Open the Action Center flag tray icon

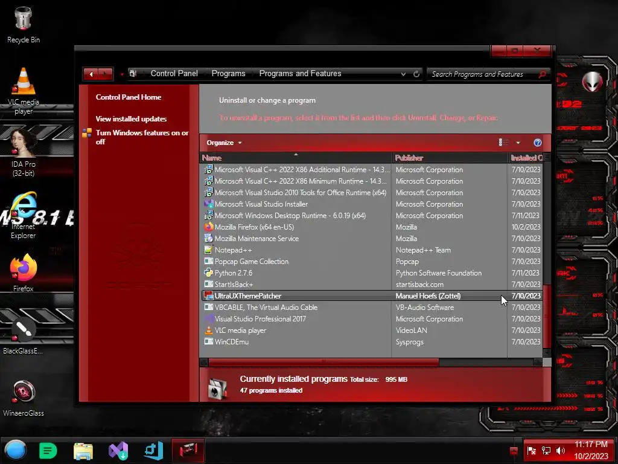coord(531,451)
